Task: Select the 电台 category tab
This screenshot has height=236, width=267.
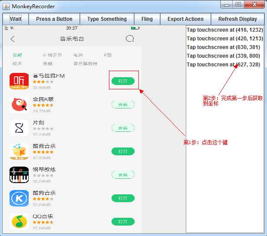Action: (78, 55)
